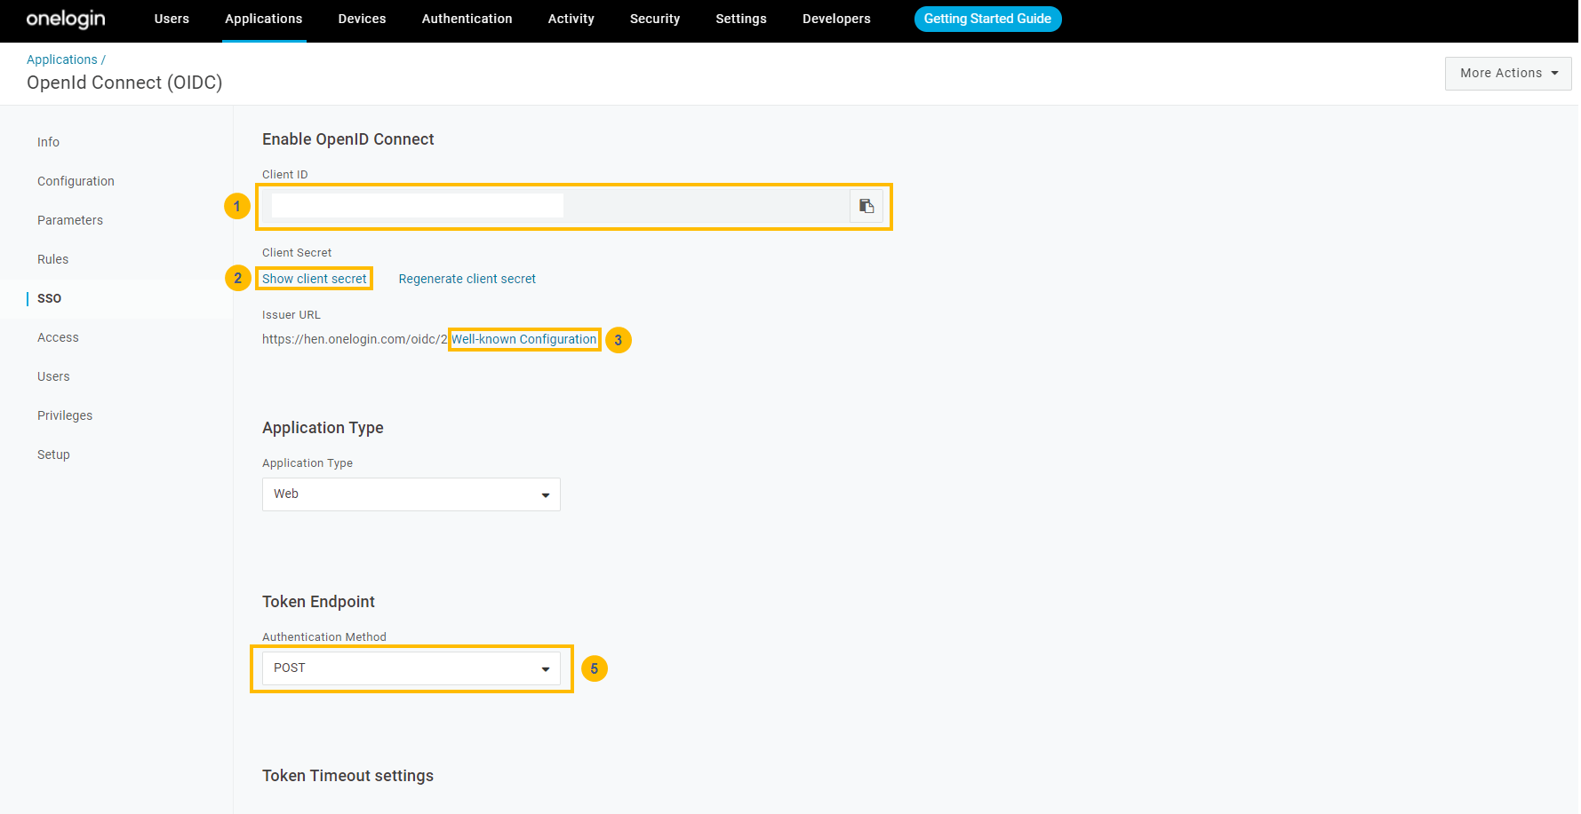Open the Developers menu
Viewport: 1581px width, 814px height.
tap(835, 19)
